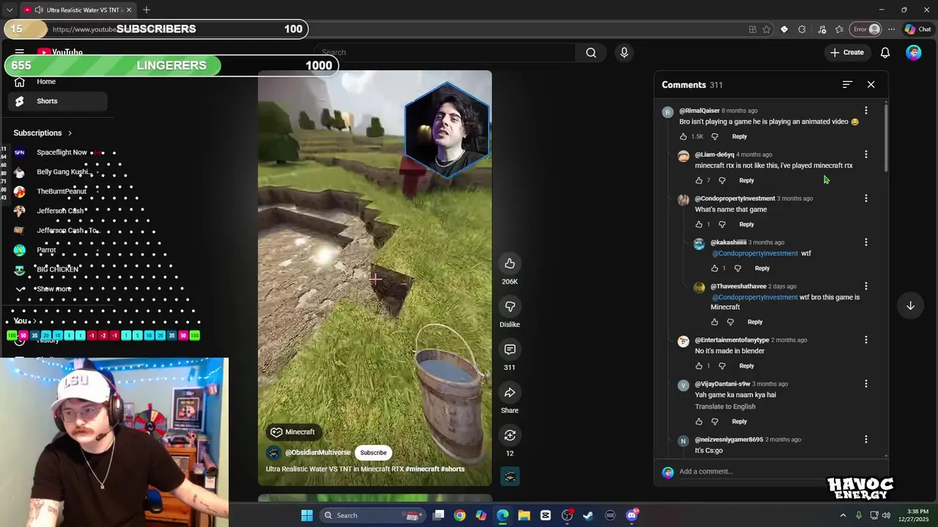Viewport: 938px width, 527px height.
Task: Like @kakashiiiiii's reply
Action: coord(714,269)
